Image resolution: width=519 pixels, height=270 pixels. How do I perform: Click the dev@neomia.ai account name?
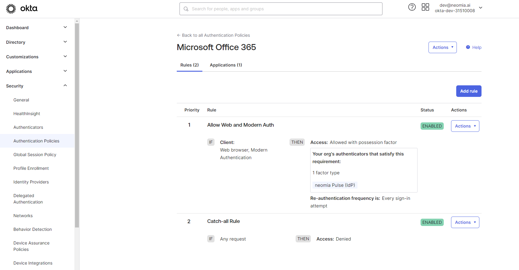click(455, 5)
